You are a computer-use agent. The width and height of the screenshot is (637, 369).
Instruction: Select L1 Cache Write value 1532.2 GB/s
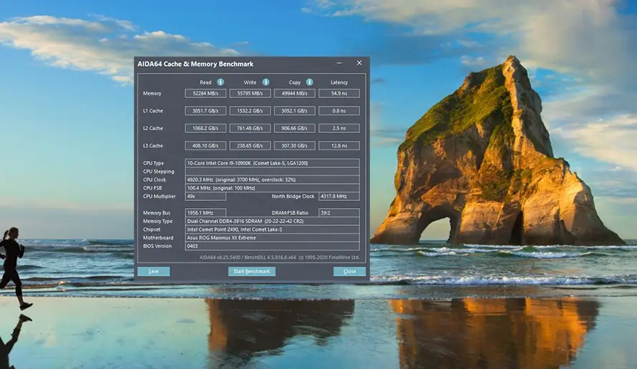tap(250, 111)
